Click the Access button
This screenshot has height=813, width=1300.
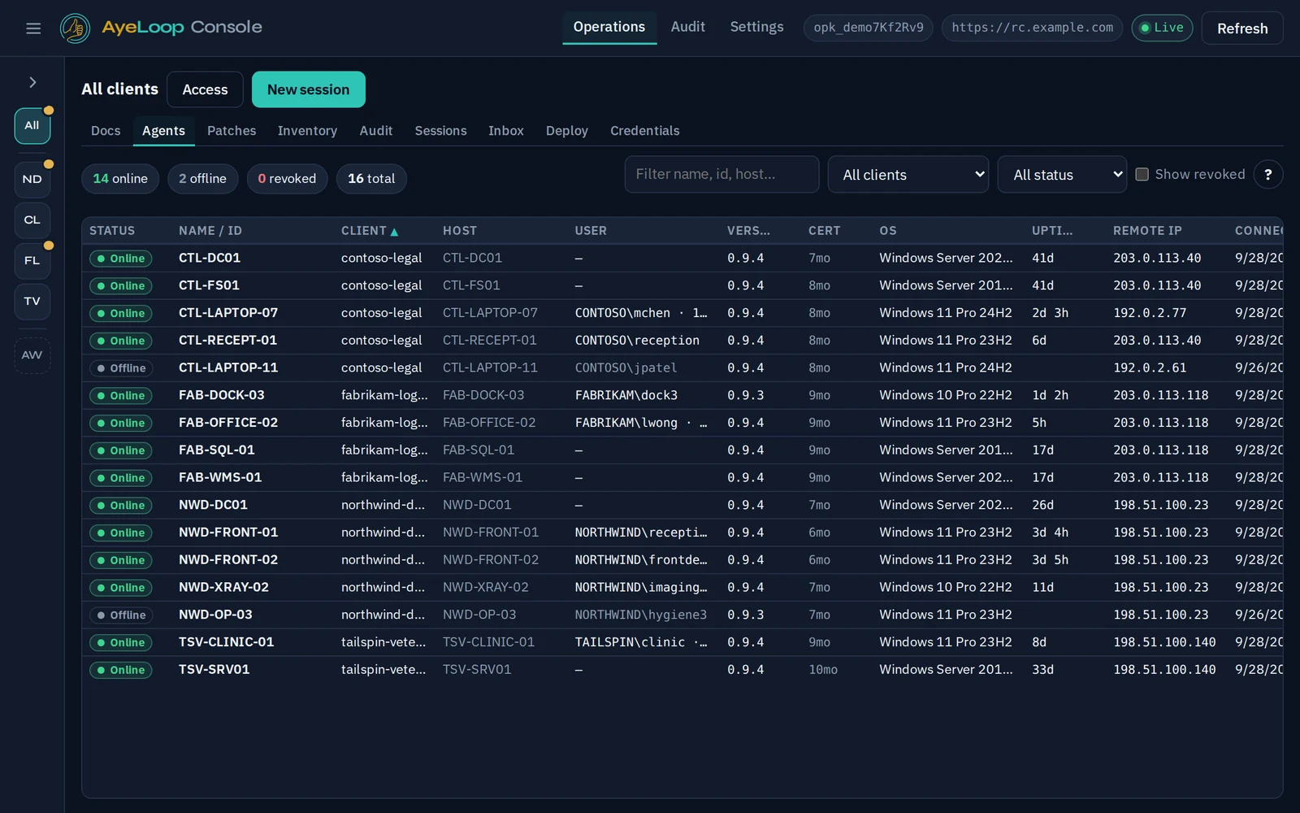205,89
